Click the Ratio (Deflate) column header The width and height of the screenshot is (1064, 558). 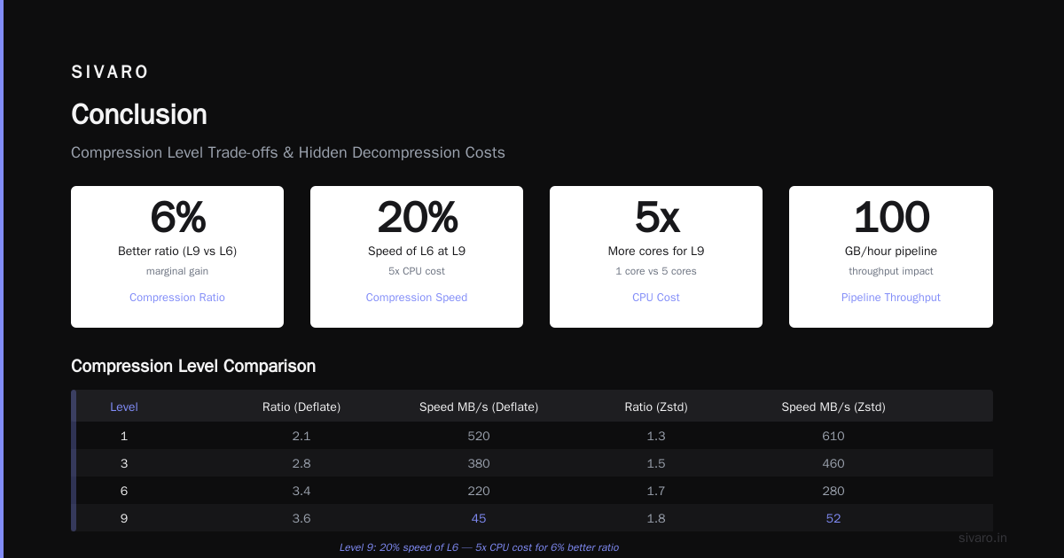coord(301,407)
